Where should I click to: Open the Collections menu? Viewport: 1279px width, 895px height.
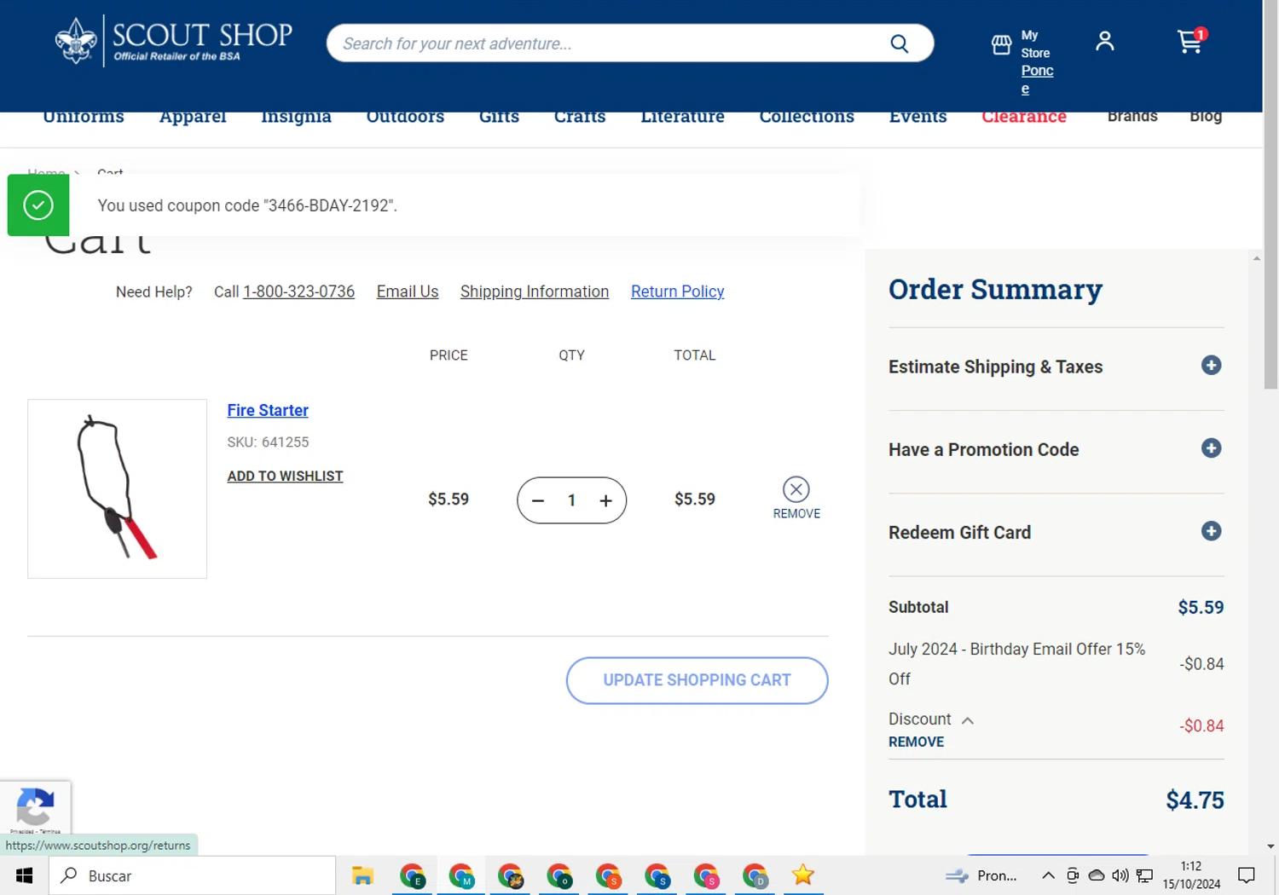click(807, 117)
